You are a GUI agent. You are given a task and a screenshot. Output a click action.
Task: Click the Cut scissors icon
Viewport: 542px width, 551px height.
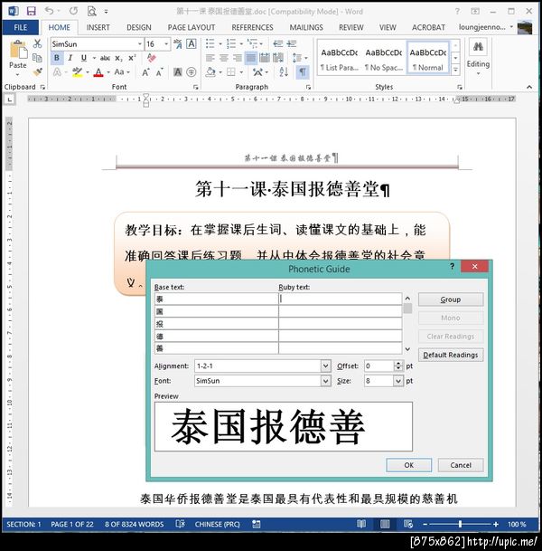37,43
